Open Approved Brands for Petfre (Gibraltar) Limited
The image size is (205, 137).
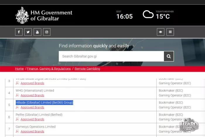pos(32,119)
